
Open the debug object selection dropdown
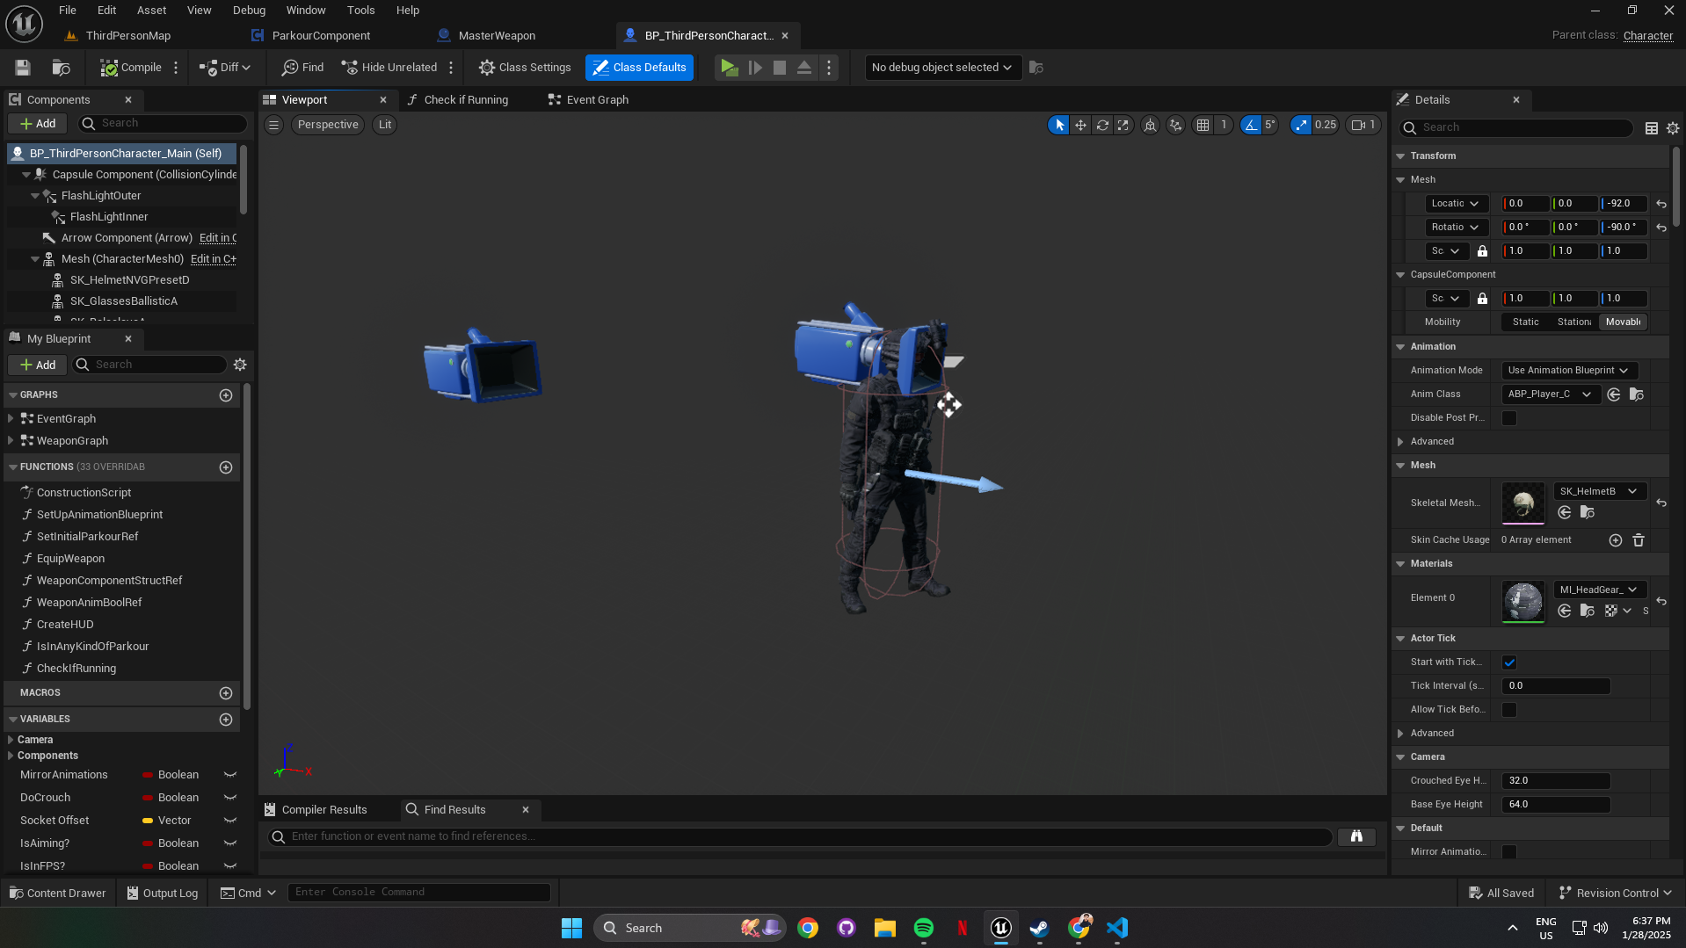[941, 68]
